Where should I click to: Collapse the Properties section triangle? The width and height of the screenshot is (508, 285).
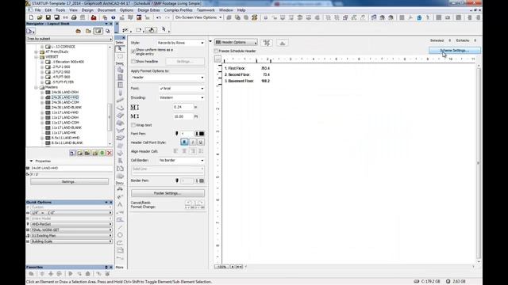tap(31, 161)
